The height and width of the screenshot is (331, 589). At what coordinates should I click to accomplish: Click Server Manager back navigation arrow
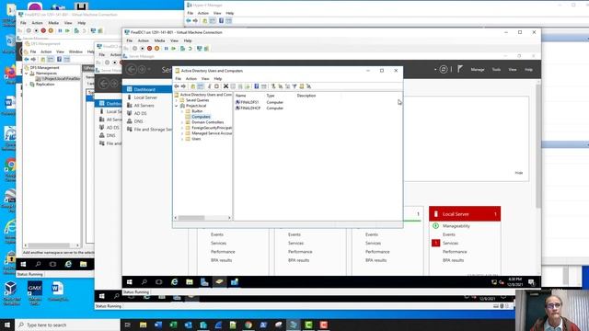[x=131, y=70]
